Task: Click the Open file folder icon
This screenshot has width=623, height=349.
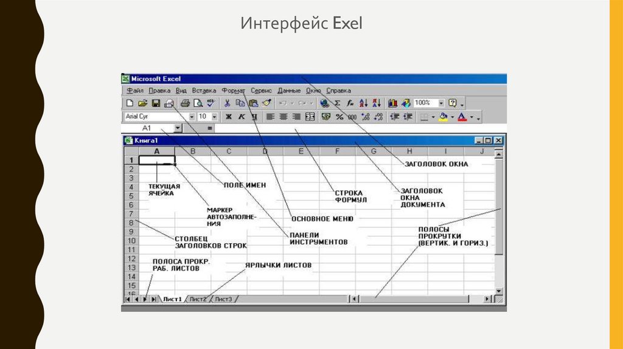Action: [x=142, y=103]
